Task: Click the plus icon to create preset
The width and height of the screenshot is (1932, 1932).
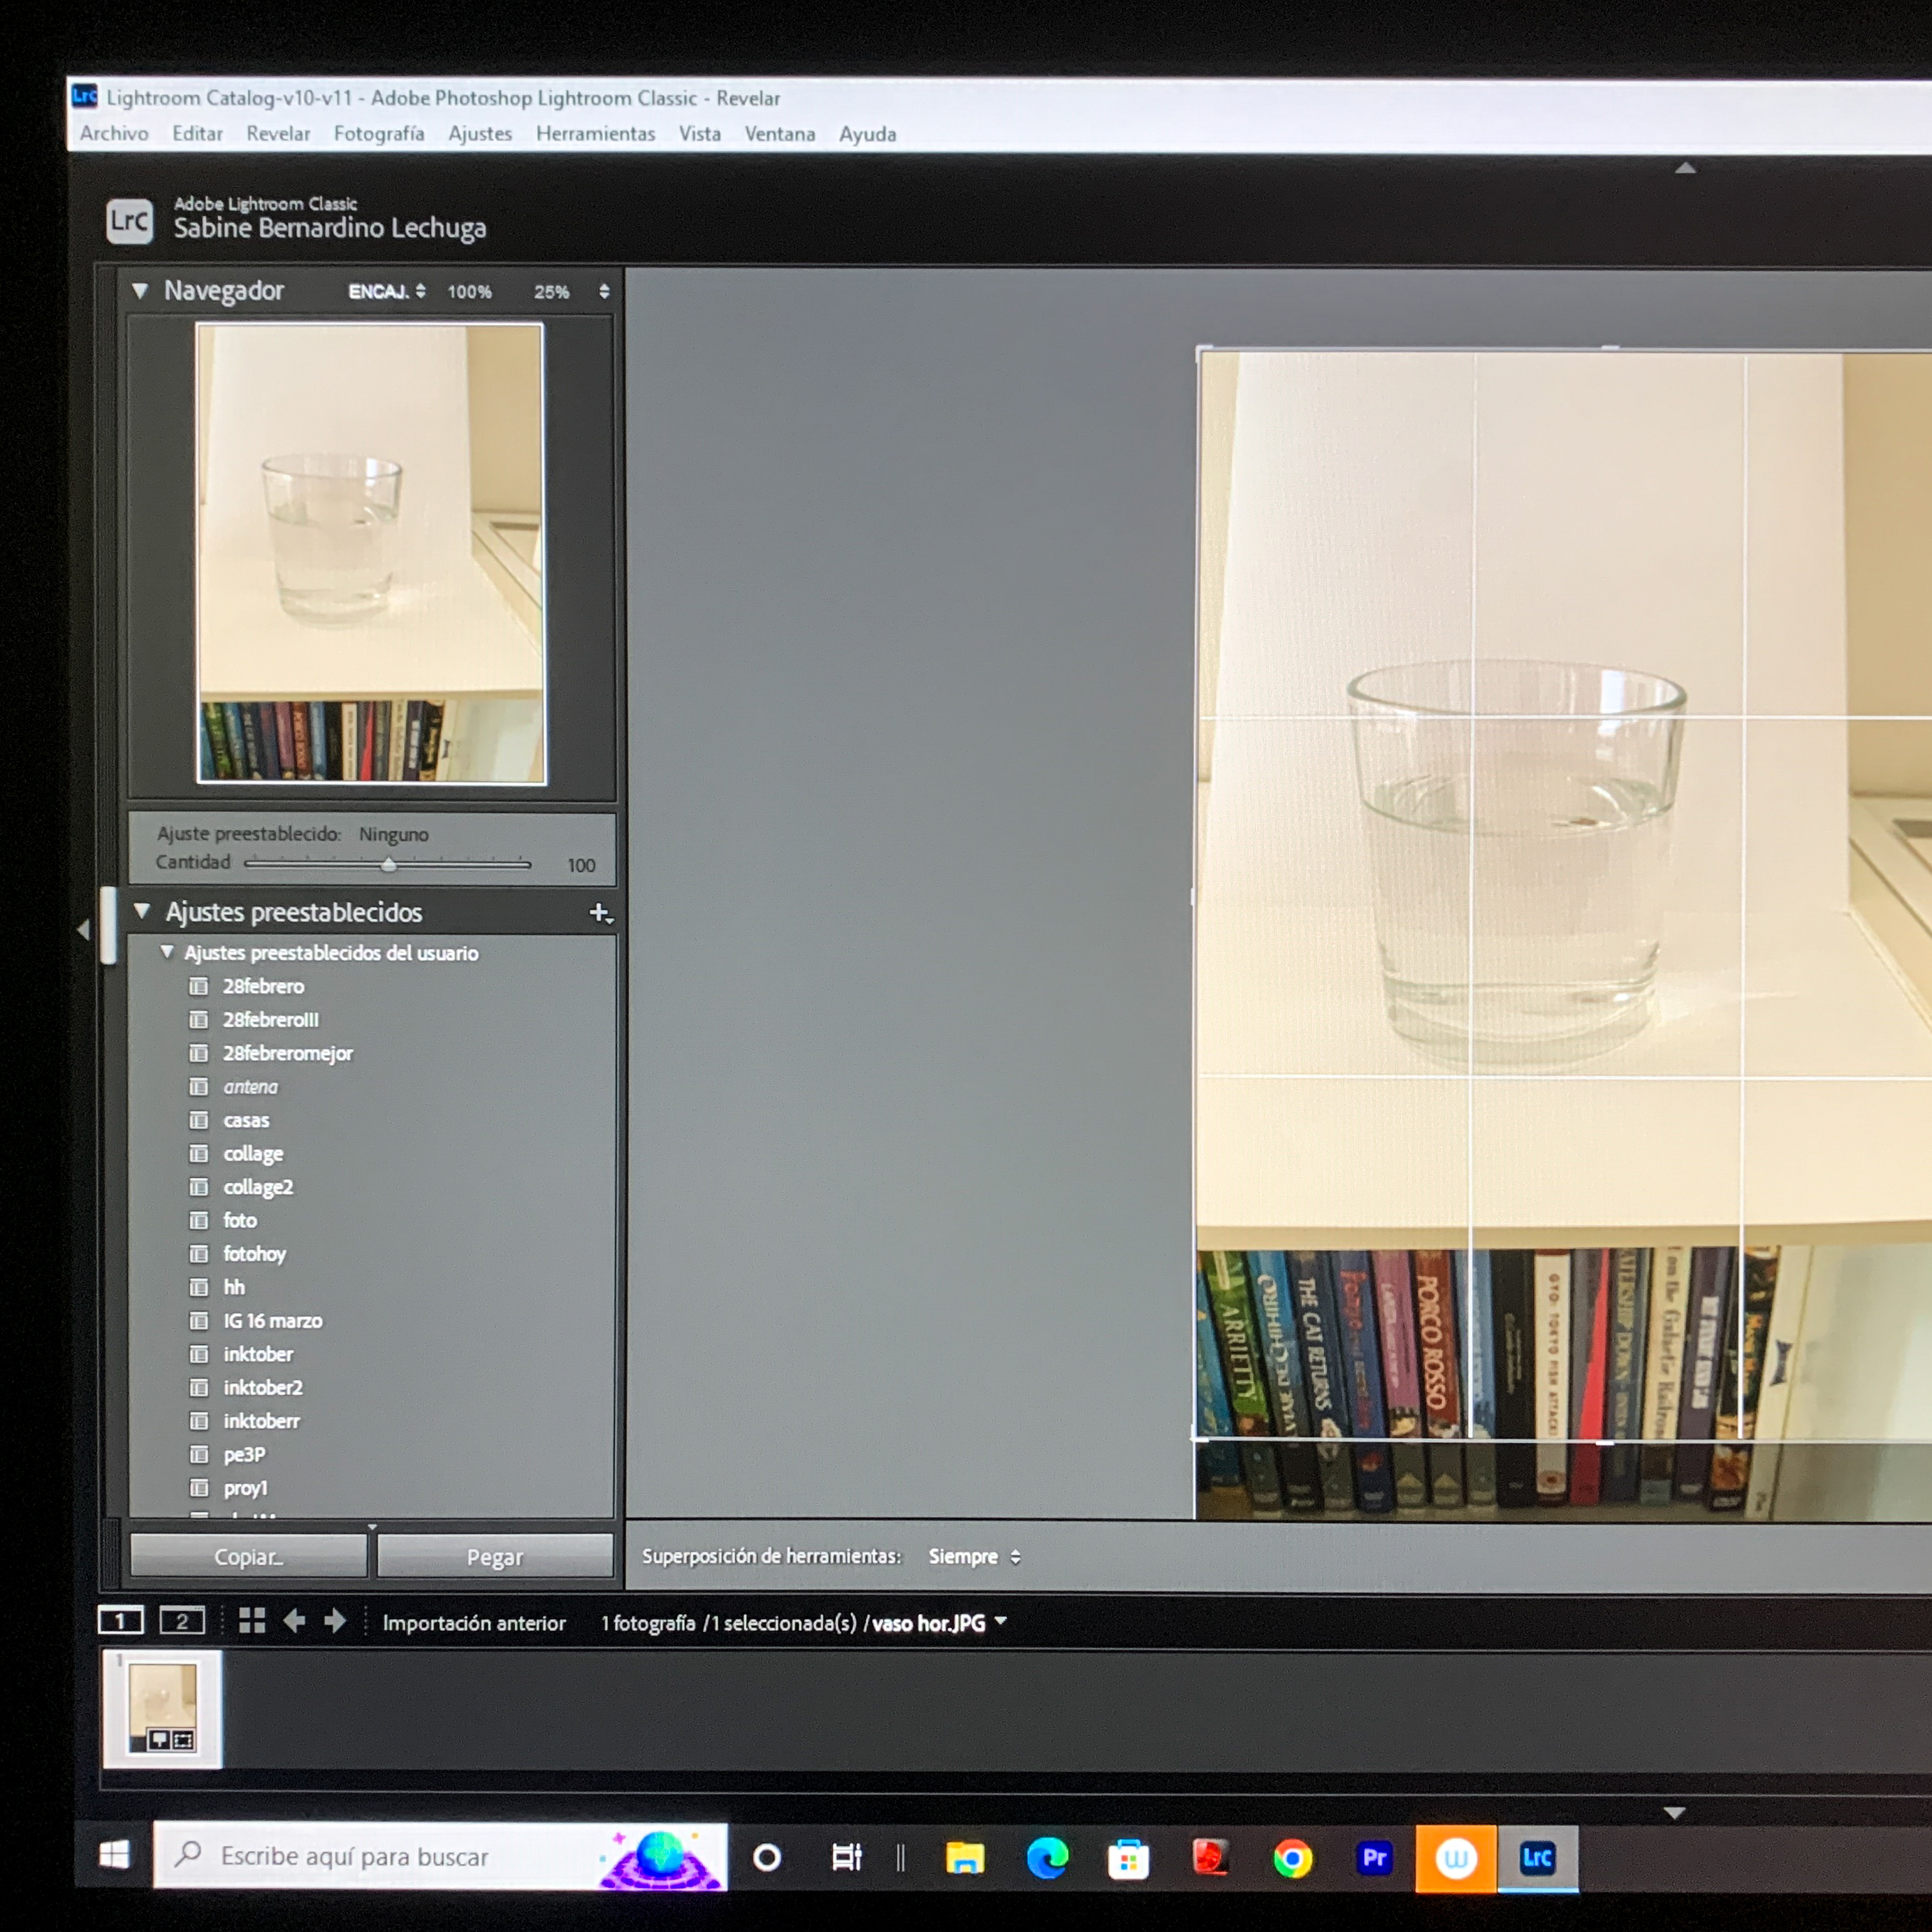Action: pos(599,913)
